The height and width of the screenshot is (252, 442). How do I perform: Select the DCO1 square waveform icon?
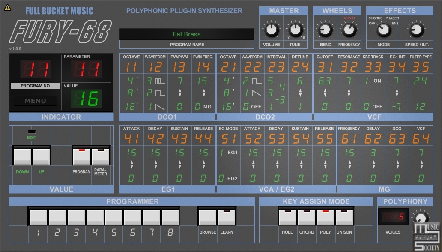[160, 93]
